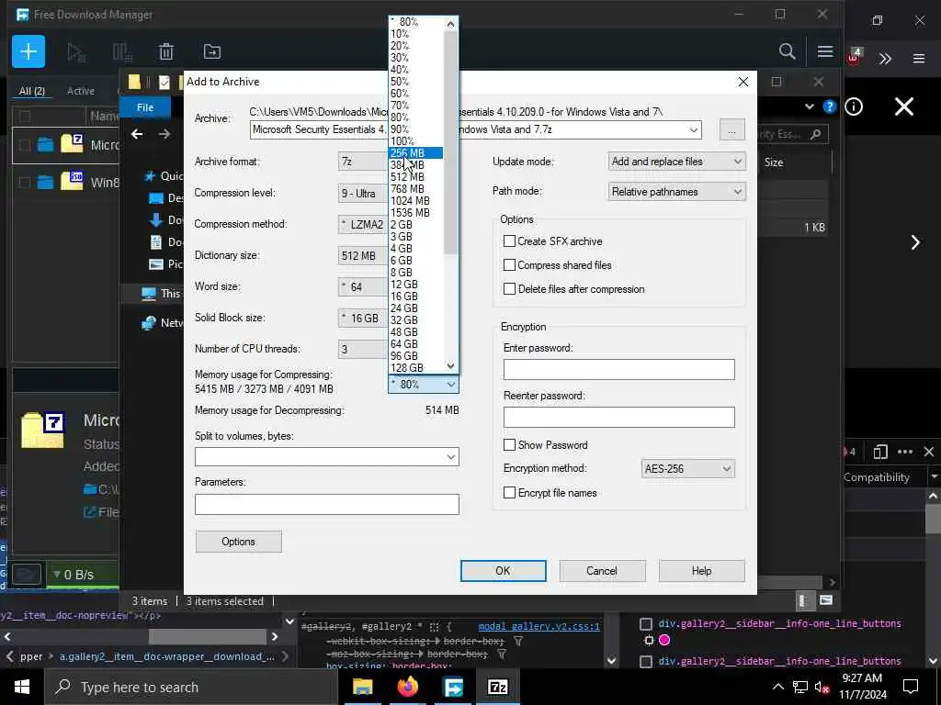Click the gallery info circle icon
This screenshot has height=705, width=941.
pos(854,106)
